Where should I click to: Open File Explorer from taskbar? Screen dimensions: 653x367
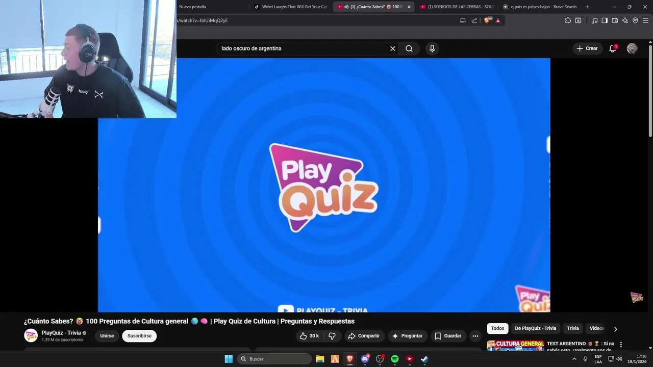[x=320, y=359]
